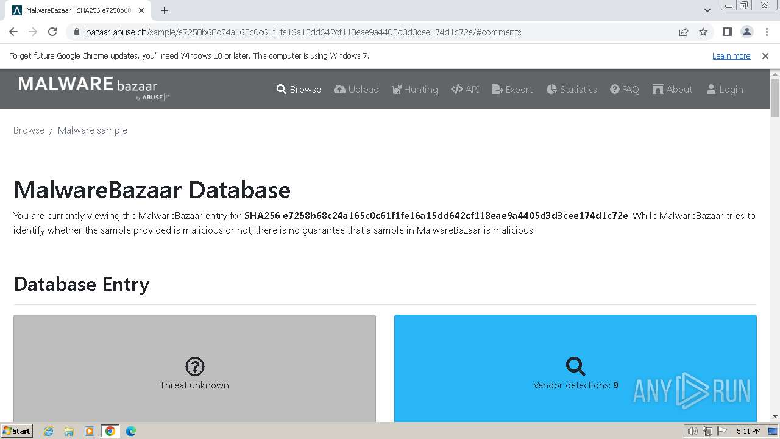Click the address bar URL
780x439 pixels.
303,32
